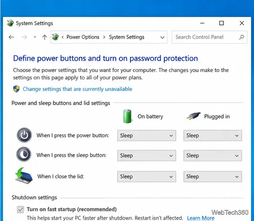Click the Forward navigation arrow

tap(24, 37)
